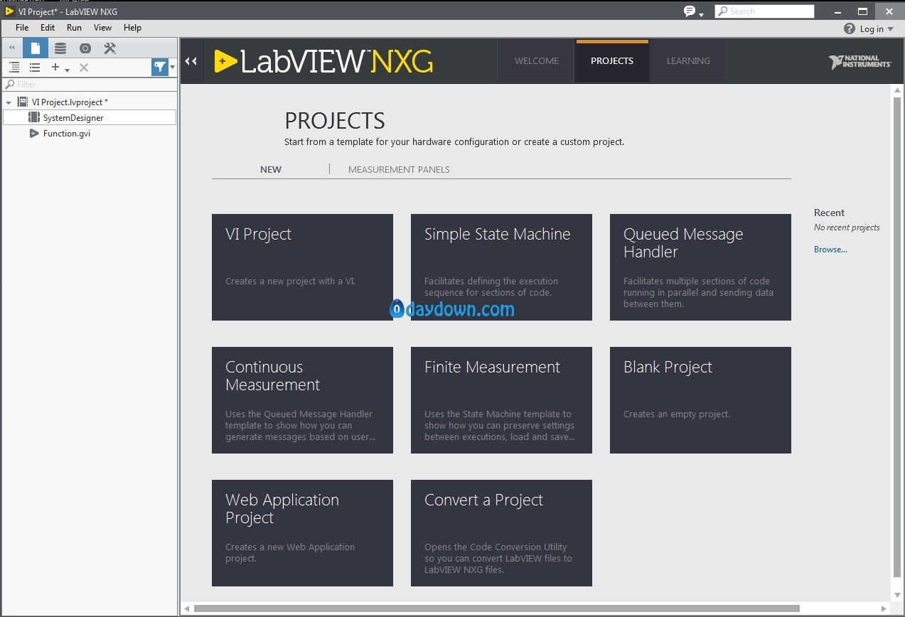905x617 pixels.
Task: Select Function.gvi in the project tree
Action: tap(66, 133)
